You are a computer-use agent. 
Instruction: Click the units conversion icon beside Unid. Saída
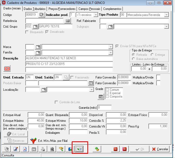(x=66, y=77)
